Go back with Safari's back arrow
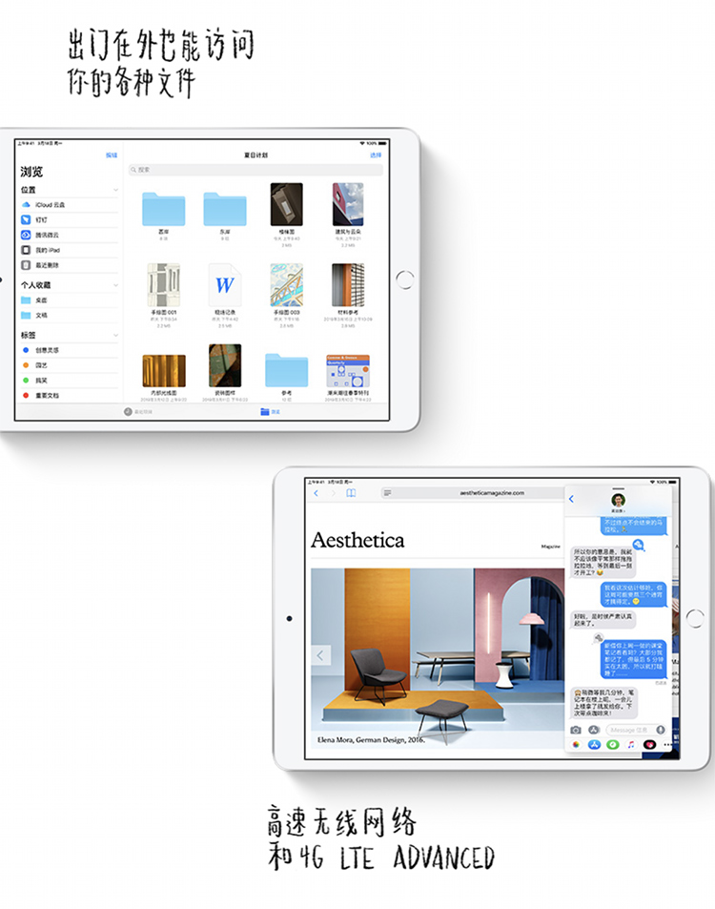The height and width of the screenshot is (909, 715). (x=317, y=493)
